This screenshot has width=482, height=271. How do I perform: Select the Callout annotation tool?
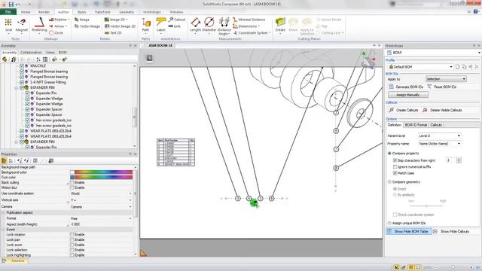click(177, 20)
